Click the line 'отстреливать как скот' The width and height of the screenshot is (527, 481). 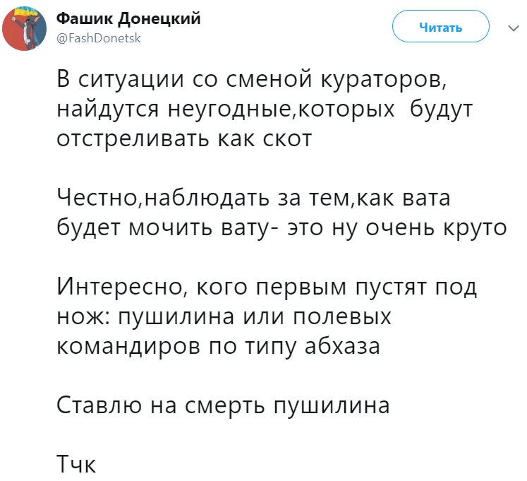pos(184,139)
